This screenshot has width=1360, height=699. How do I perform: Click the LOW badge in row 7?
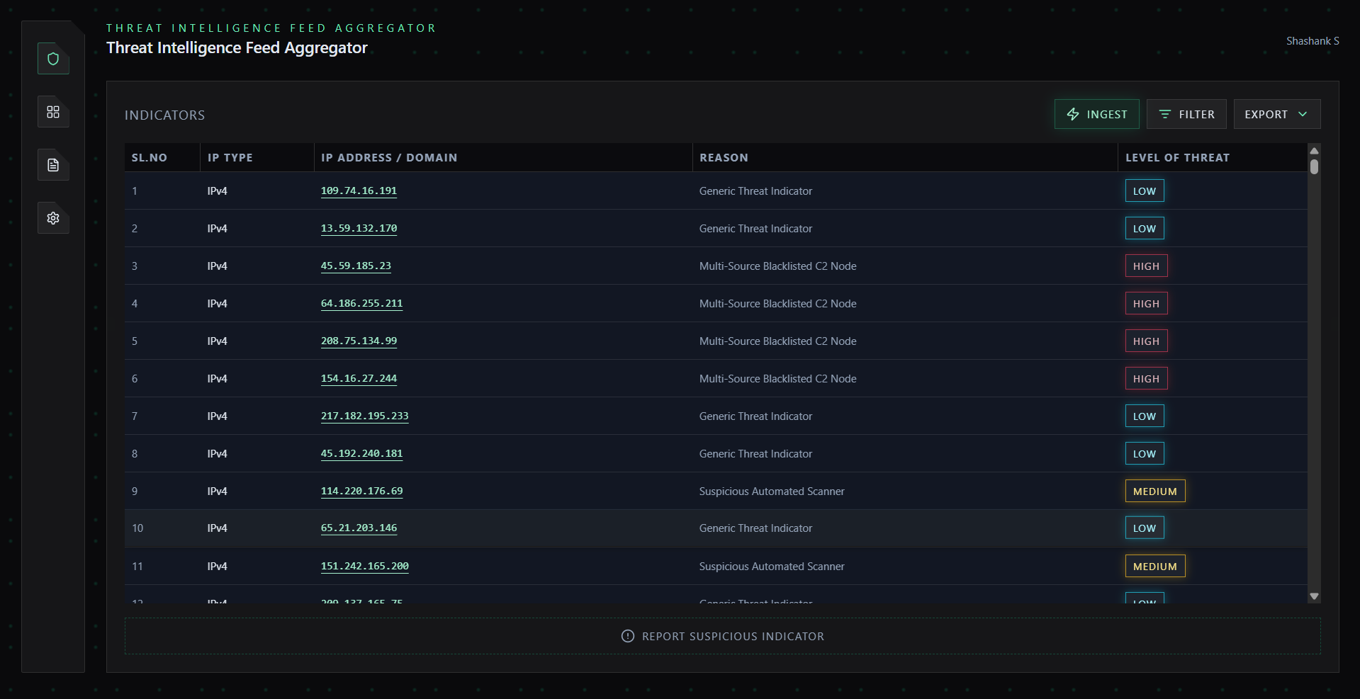1145,416
